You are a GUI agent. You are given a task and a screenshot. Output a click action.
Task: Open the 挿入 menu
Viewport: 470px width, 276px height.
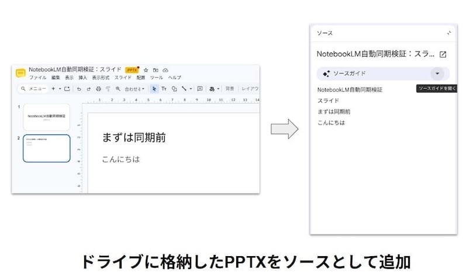pos(83,78)
